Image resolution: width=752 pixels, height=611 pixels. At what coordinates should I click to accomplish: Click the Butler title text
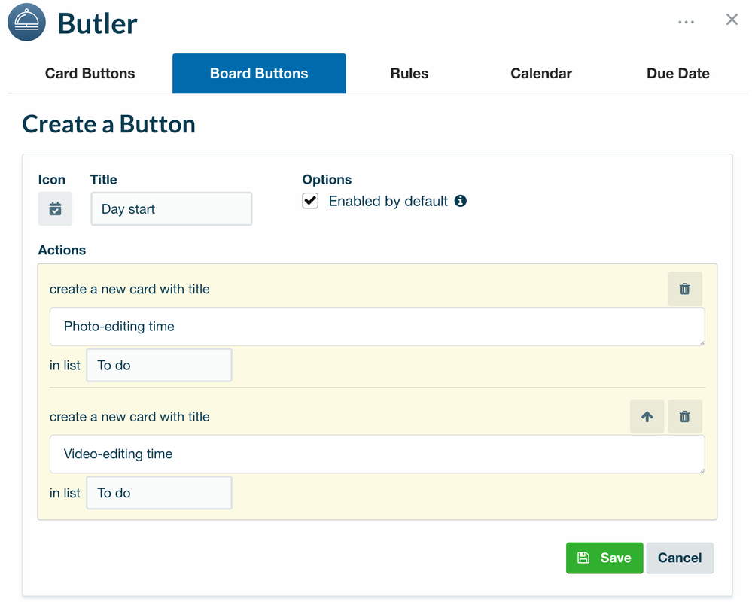[x=97, y=23]
